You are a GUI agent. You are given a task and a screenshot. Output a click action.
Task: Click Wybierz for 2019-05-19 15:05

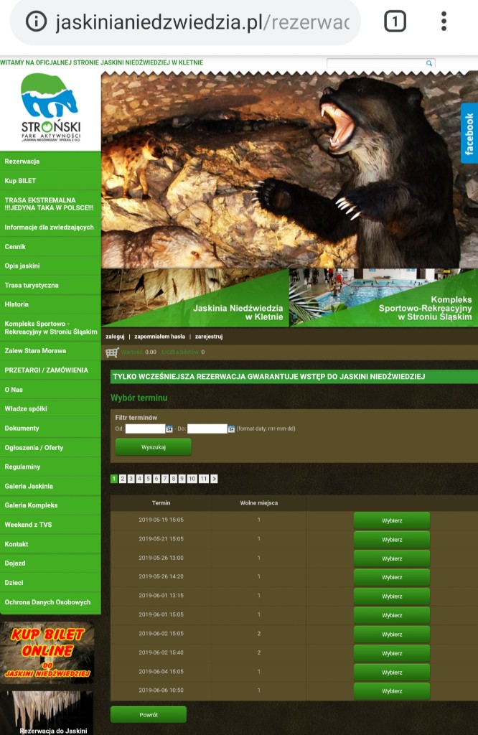click(392, 521)
